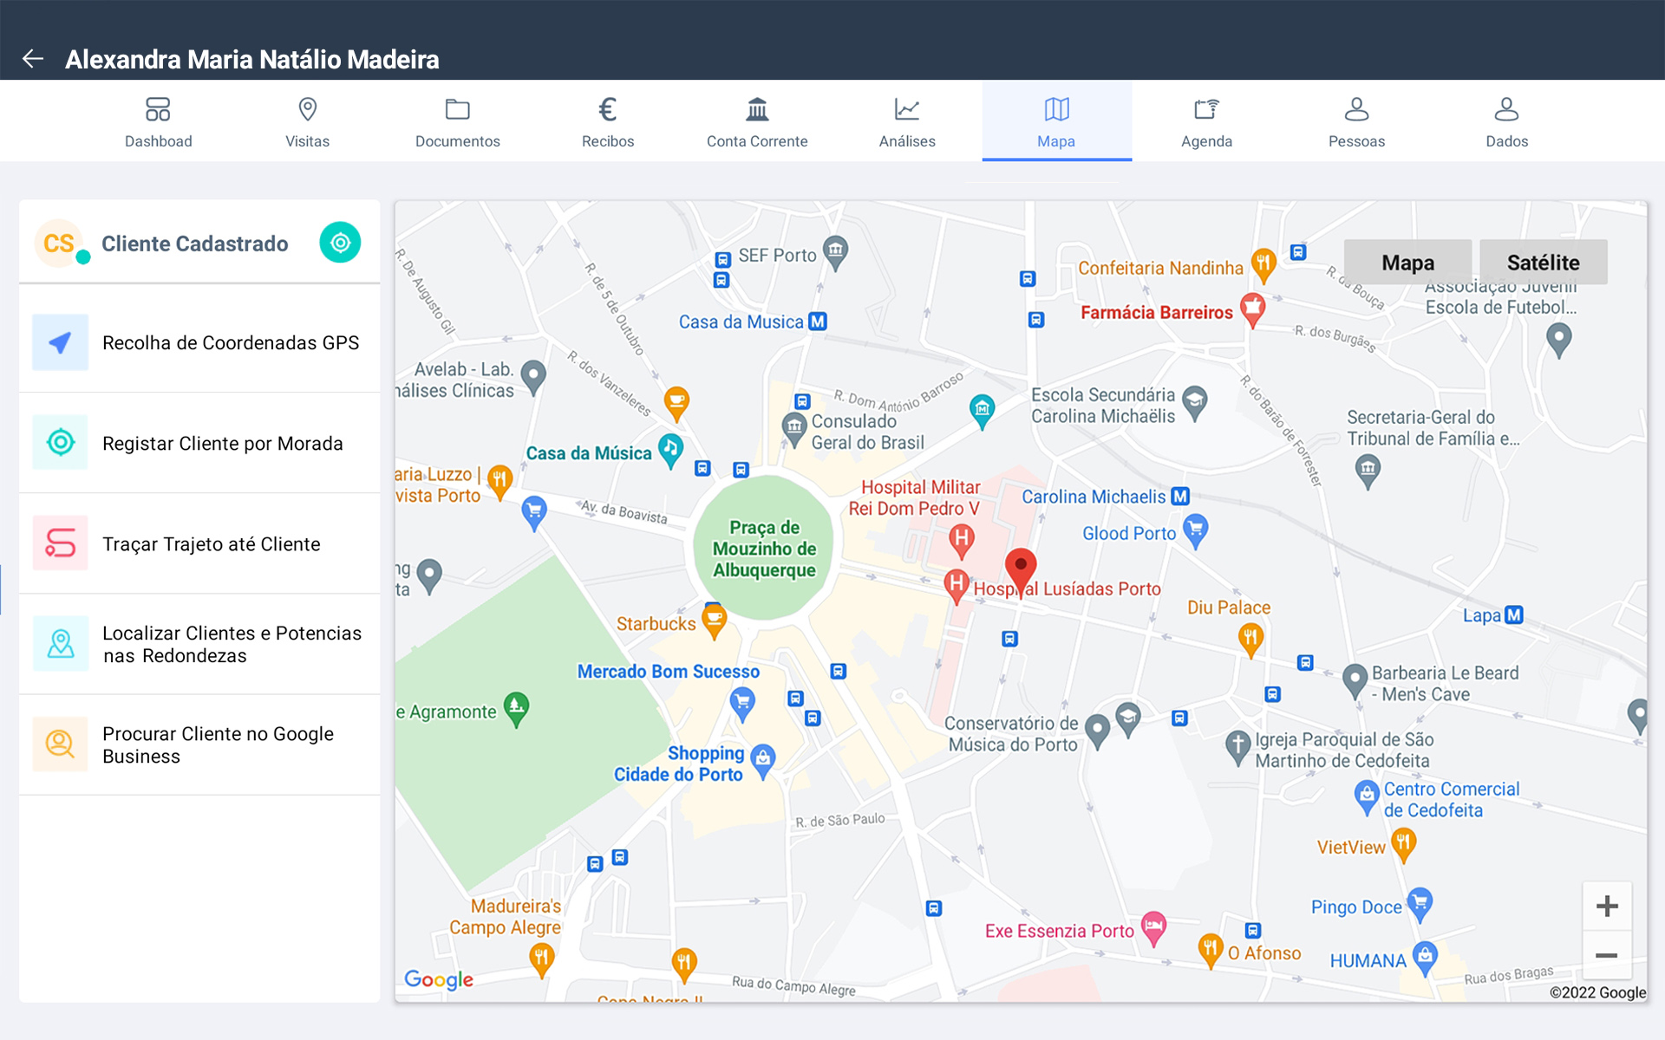This screenshot has height=1040, width=1665.
Task: Click the Localizar Clientes nas Redondezas icon
Action: (x=60, y=644)
